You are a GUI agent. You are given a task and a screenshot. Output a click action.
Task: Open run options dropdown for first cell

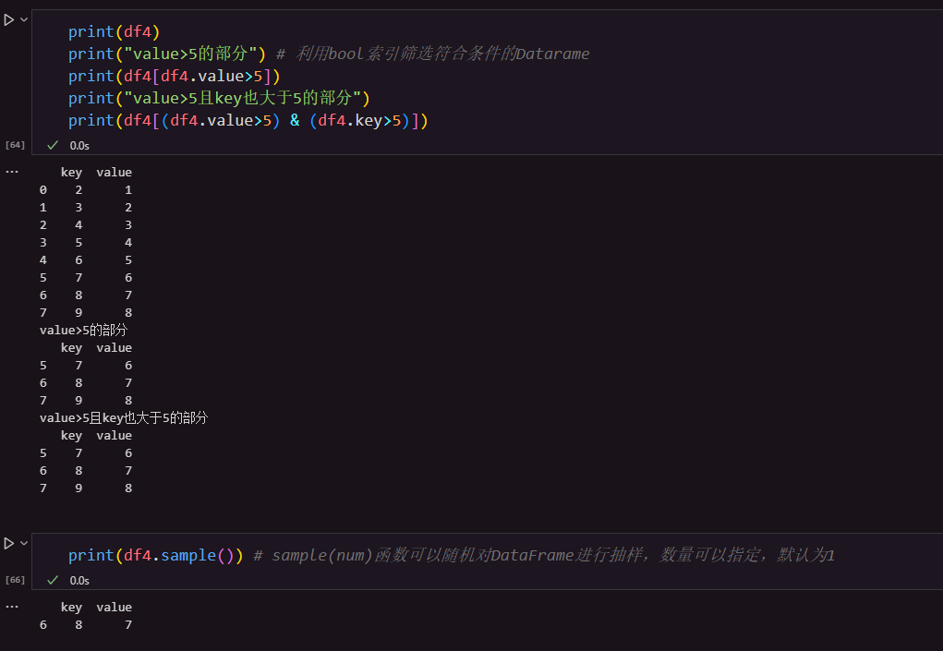pos(24,19)
